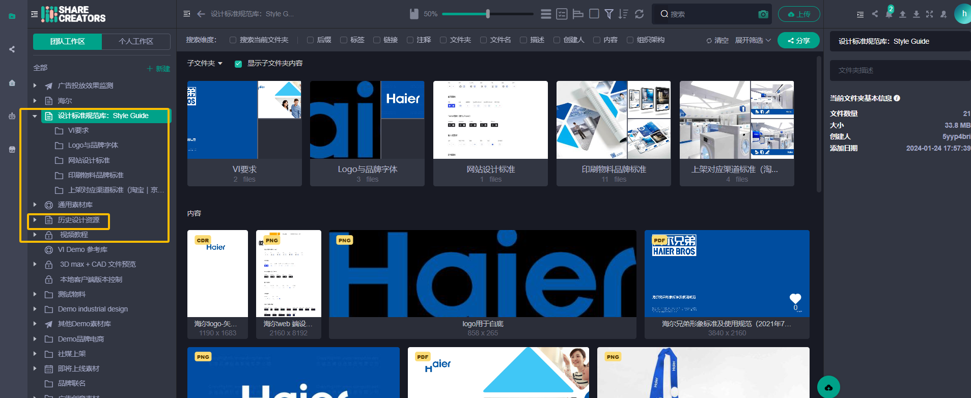971x398 pixels.
Task: Toggle the right details panel indent icon
Action: 861,14
